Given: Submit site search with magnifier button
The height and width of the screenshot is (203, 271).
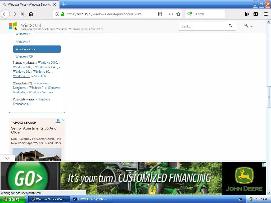Looking at the screenshot, I should point(231,26).
